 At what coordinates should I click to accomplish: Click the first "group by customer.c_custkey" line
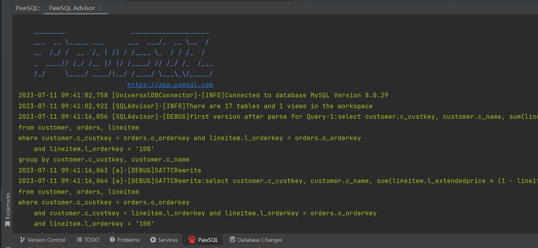pyautogui.click(x=104, y=160)
